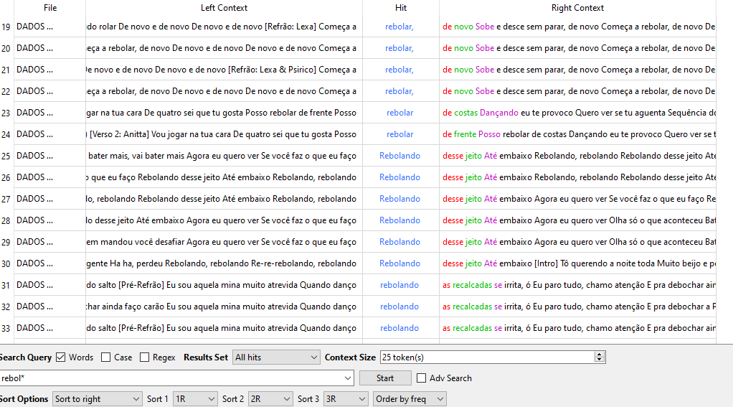The image size is (733, 407).
Task: Decrease context size with down arrow
Action: click(600, 360)
